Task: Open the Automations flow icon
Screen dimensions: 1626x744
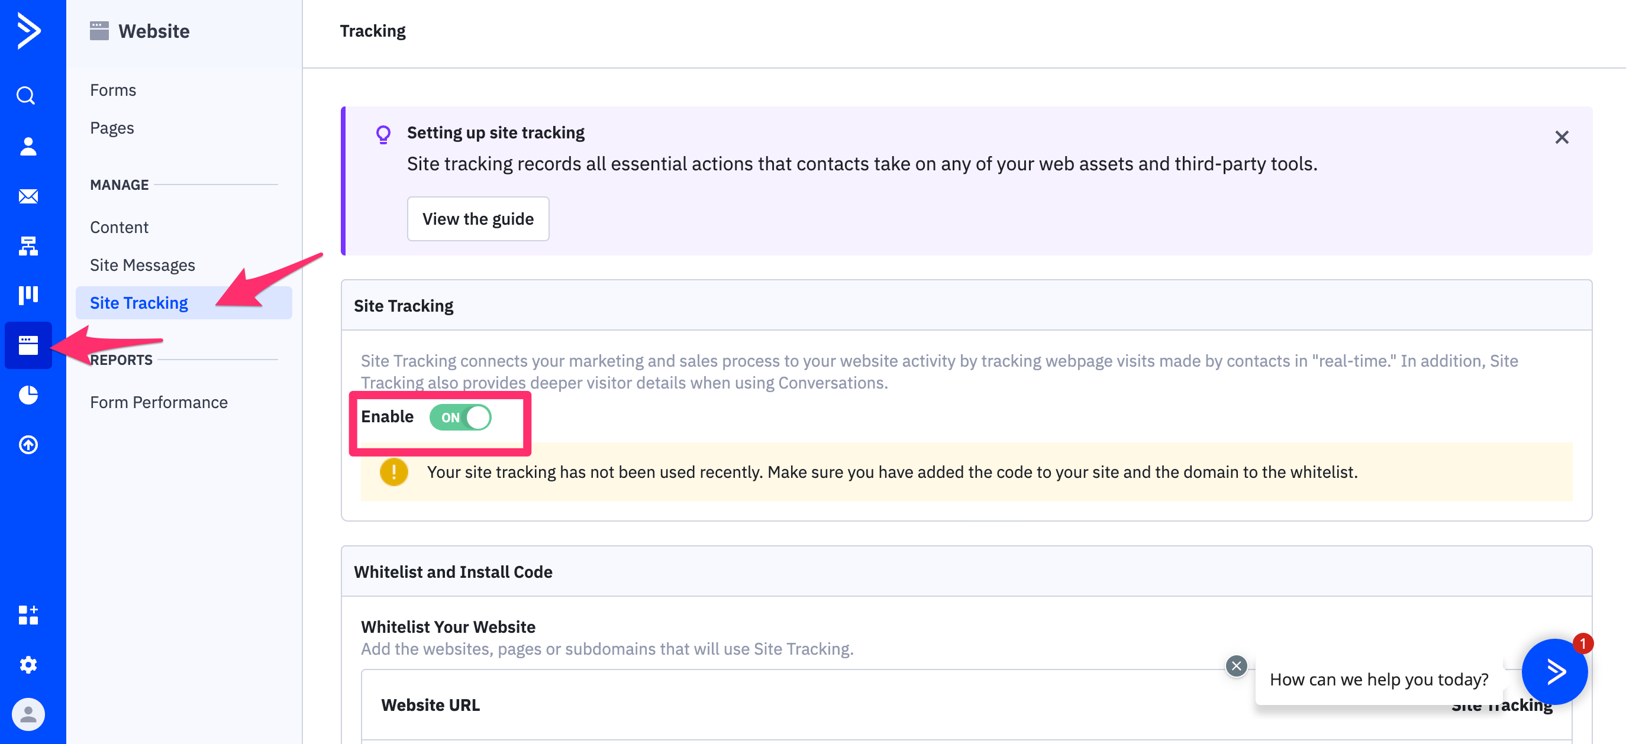Action: (x=28, y=246)
